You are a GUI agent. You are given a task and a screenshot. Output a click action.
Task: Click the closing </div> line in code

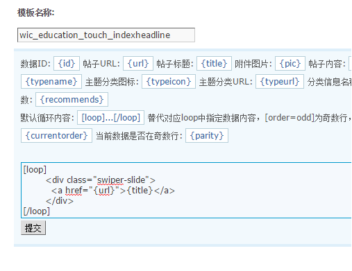click(x=60, y=201)
